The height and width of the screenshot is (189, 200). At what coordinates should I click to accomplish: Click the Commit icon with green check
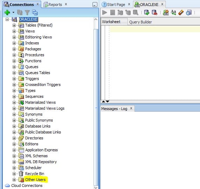[147, 13]
